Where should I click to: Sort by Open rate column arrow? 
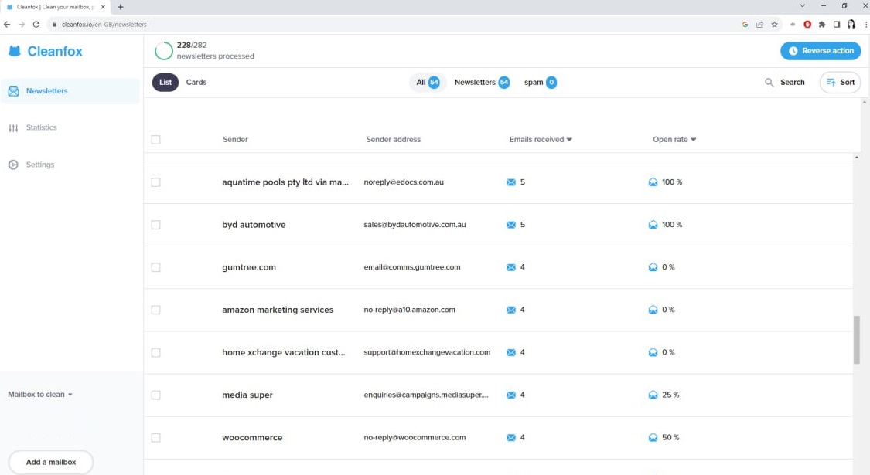click(x=694, y=140)
